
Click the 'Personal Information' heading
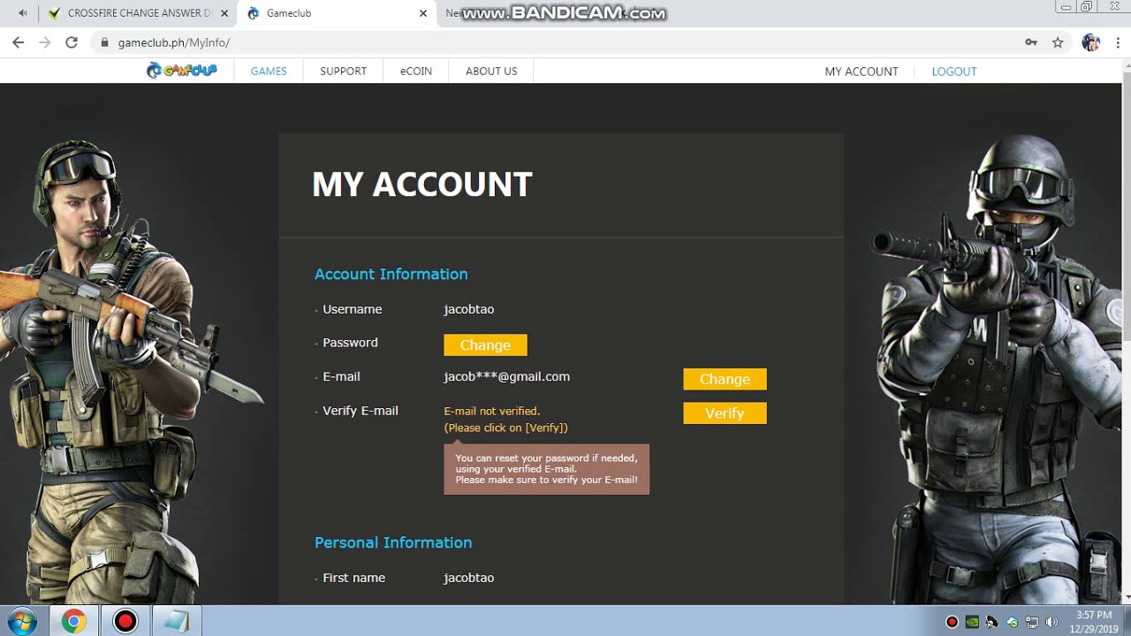tap(393, 542)
